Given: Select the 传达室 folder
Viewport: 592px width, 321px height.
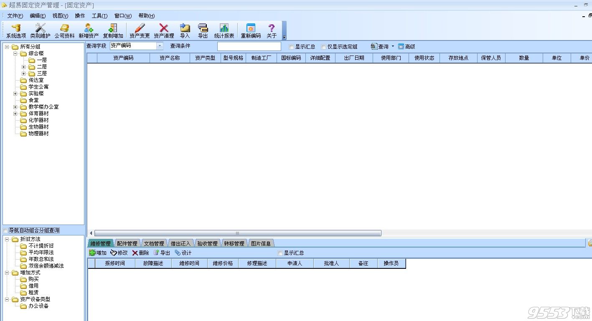Looking at the screenshot, I should 36,80.
